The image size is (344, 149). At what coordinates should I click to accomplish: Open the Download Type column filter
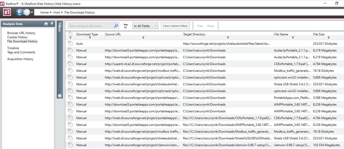(90, 38)
